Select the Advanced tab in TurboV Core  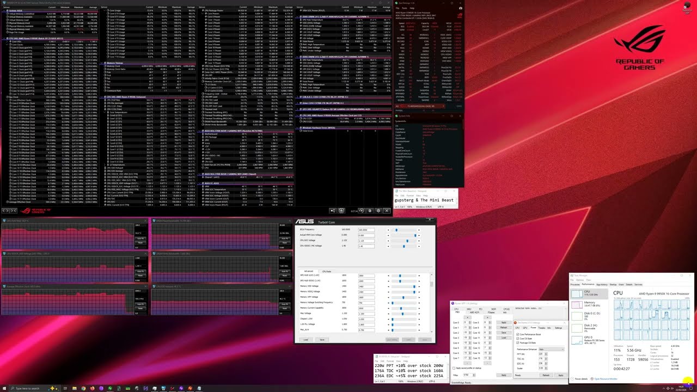pos(308,271)
